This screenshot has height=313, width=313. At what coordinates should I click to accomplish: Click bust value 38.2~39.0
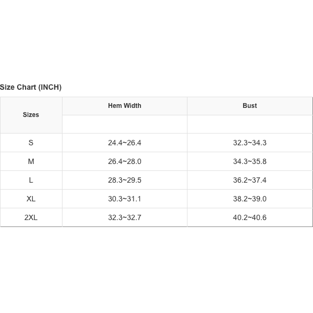[x=250, y=199]
